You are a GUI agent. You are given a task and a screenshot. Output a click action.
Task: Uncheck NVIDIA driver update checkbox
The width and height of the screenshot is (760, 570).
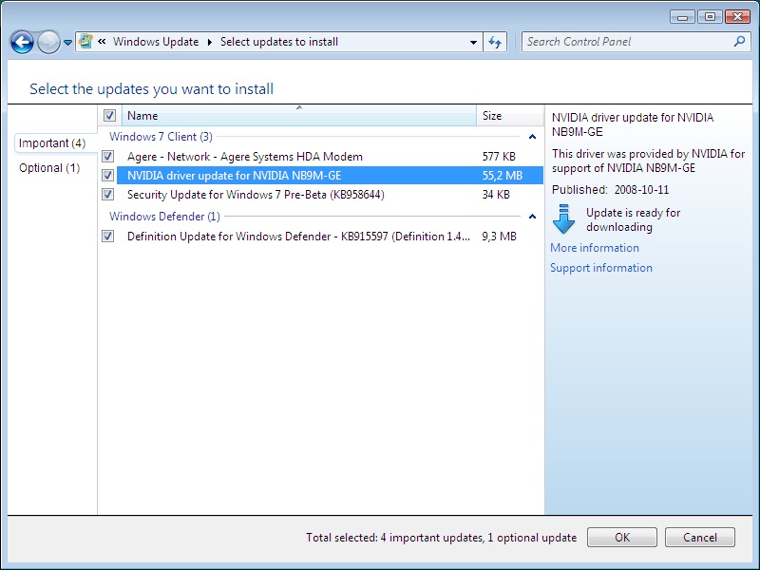[x=108, y=175]
